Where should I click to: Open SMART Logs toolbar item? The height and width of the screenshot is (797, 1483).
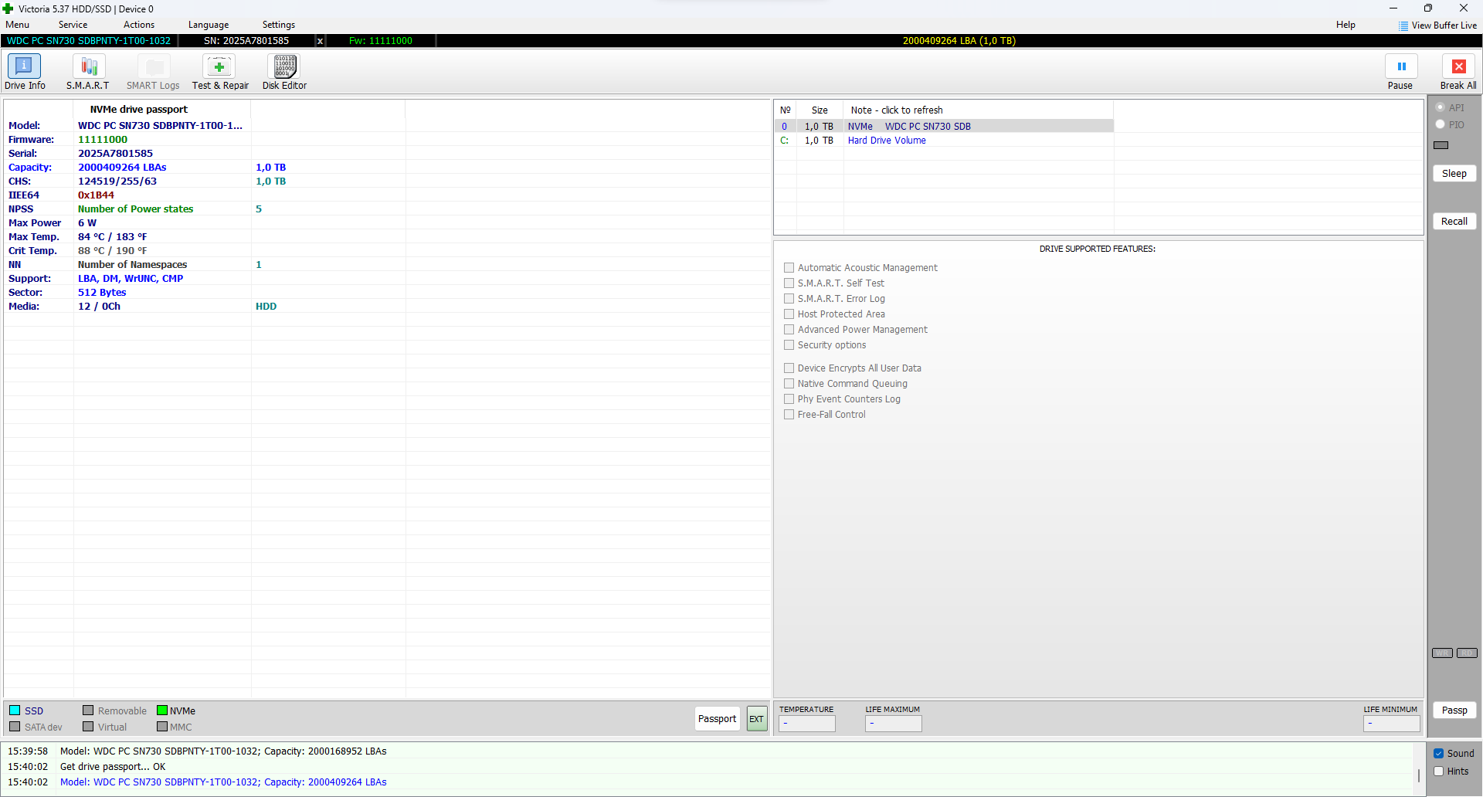(x=153, y=72)
